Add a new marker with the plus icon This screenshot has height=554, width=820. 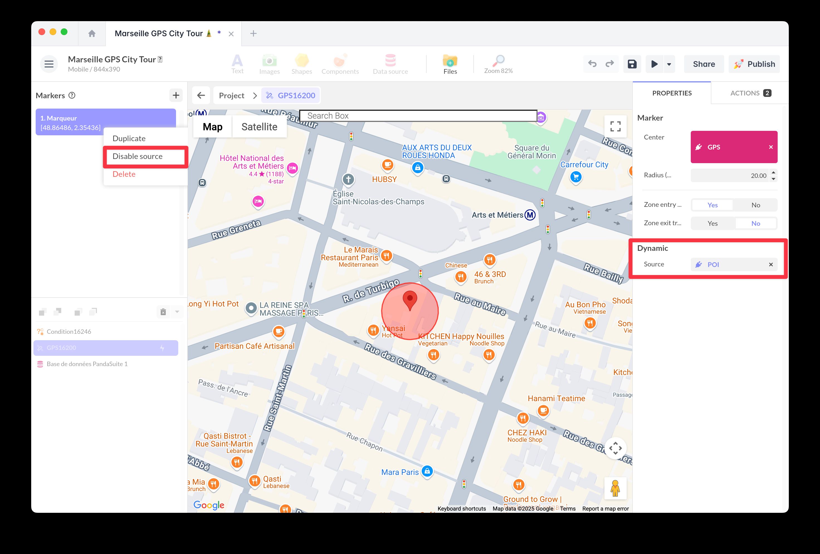pos(176,95)
